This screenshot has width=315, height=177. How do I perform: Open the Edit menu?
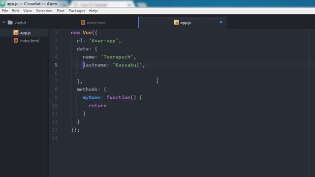15,11
